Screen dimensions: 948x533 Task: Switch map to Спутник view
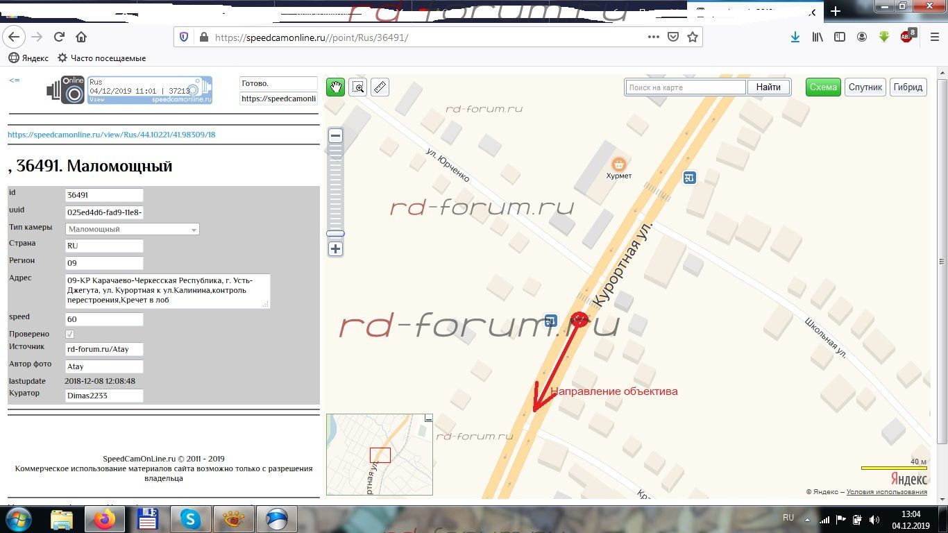[865, 87]
